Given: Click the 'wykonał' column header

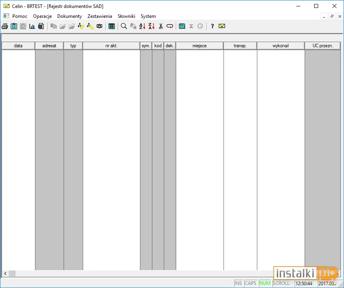Looking at the screenshot, I should click(x=281, y=46).
